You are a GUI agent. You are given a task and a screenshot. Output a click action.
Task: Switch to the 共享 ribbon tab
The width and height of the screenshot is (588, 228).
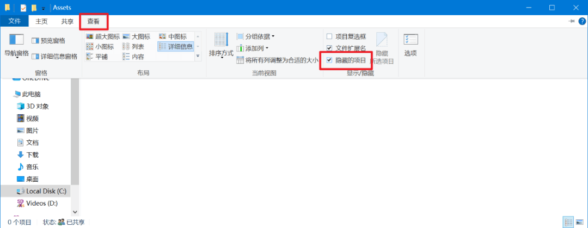[68, 21]
